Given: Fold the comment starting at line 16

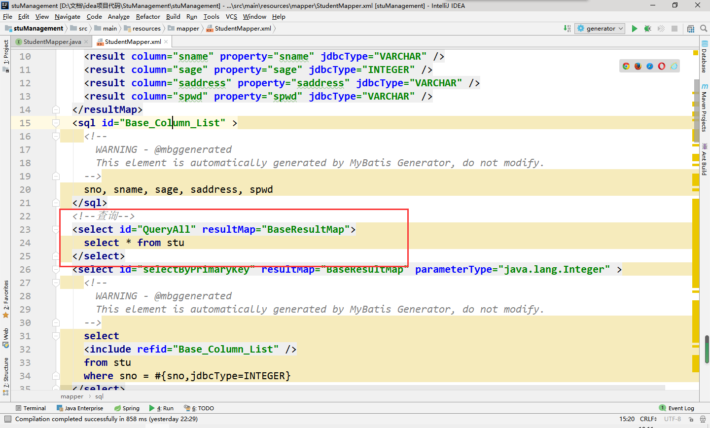Looking at the screenshot, I should 56,137.
